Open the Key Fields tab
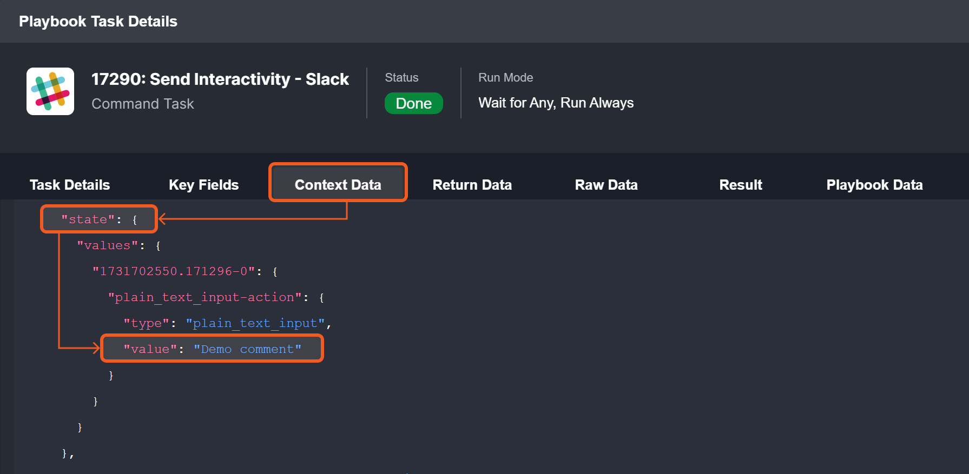Screen dimensions: 969x474 pyautogui.click(x=203, y=185)
